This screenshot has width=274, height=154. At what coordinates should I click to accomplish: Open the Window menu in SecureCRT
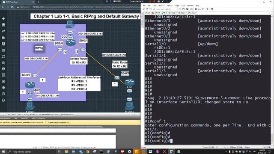pos(190,6)
